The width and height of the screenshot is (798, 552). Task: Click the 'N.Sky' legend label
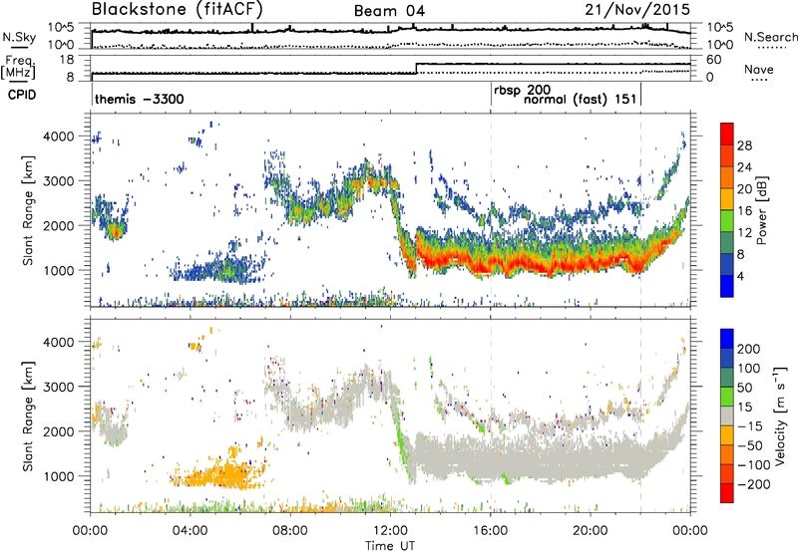click(19, 37)
